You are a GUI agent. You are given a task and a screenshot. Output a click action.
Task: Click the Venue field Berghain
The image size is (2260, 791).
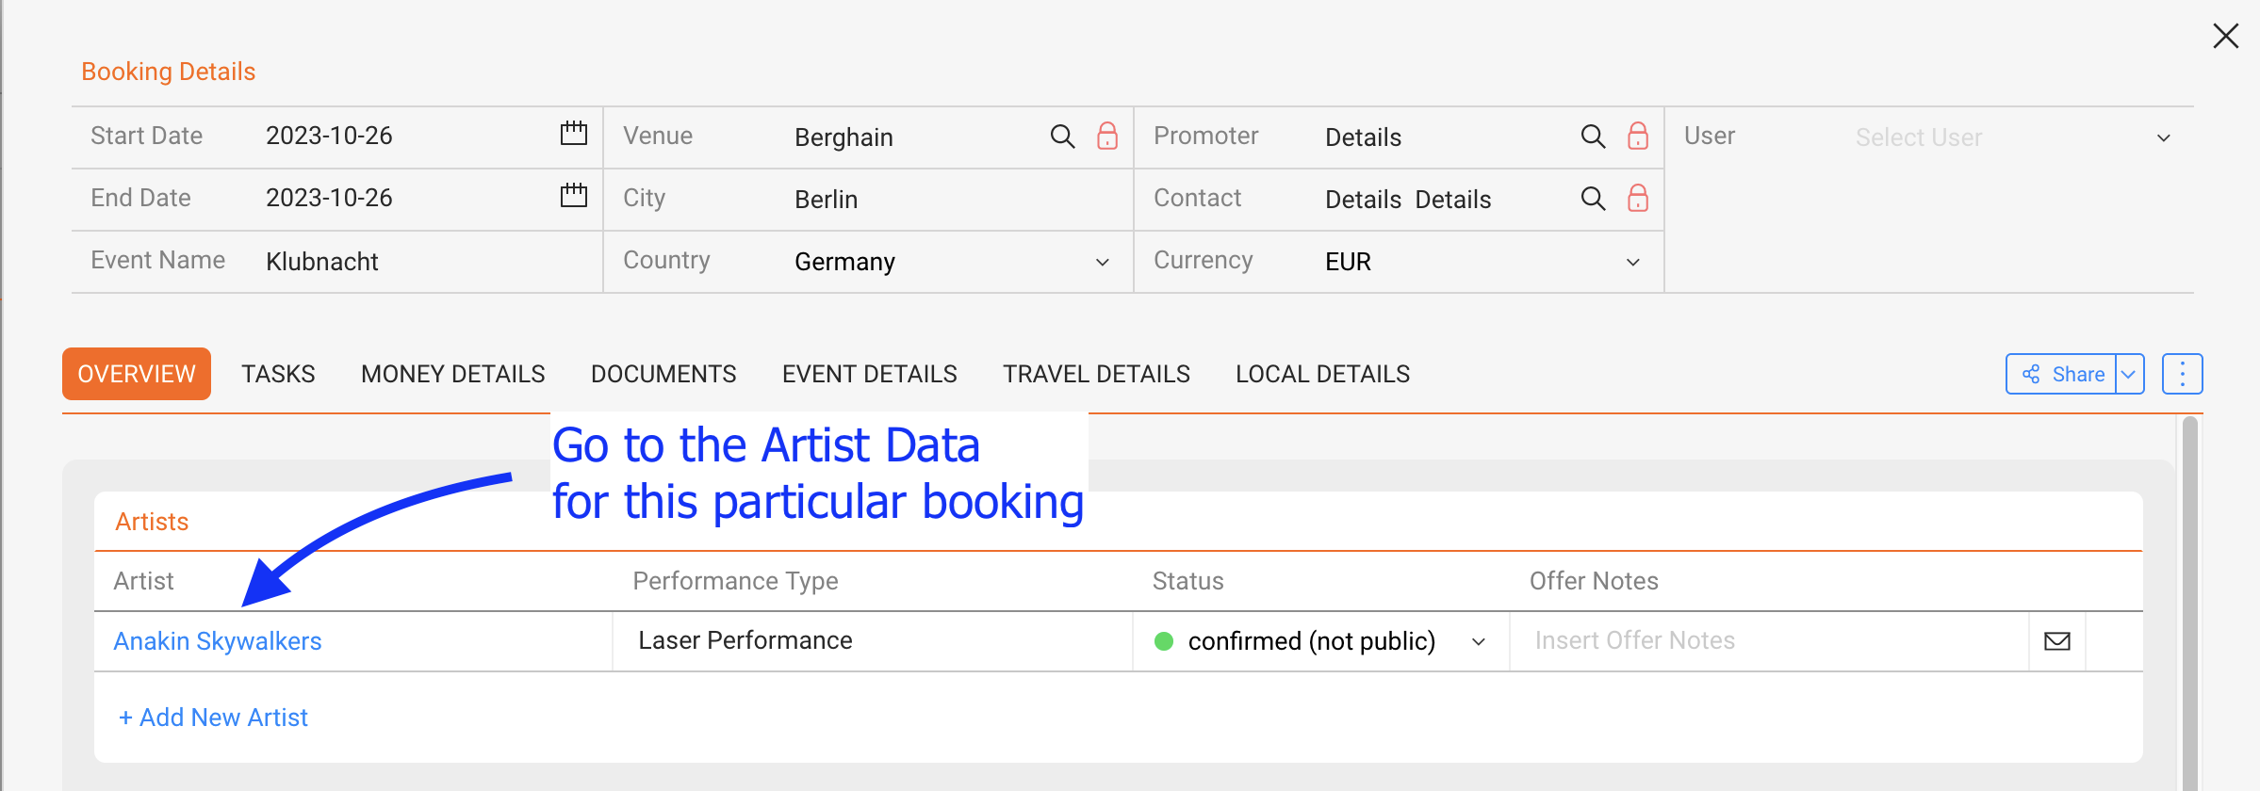pos(843,137)
